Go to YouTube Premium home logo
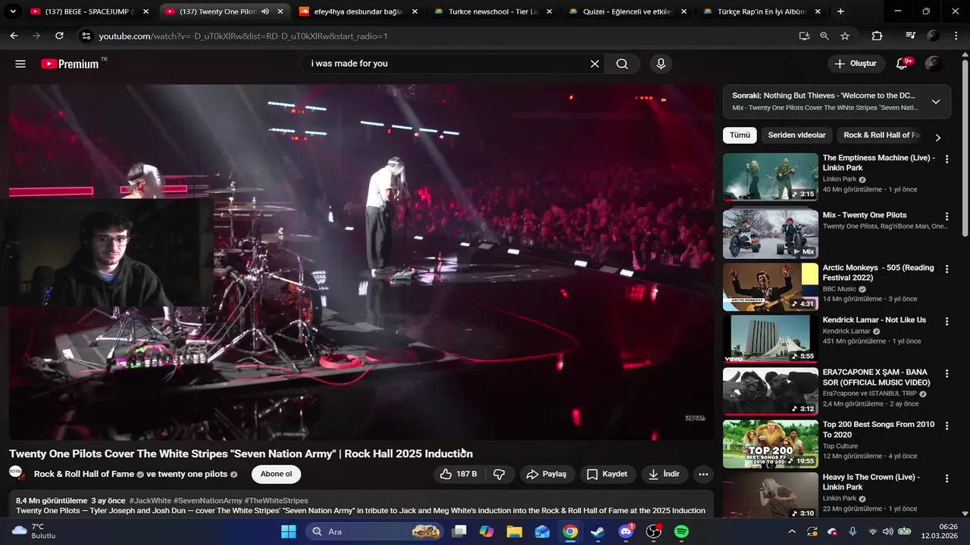The image size is (970, 545). 70,64
